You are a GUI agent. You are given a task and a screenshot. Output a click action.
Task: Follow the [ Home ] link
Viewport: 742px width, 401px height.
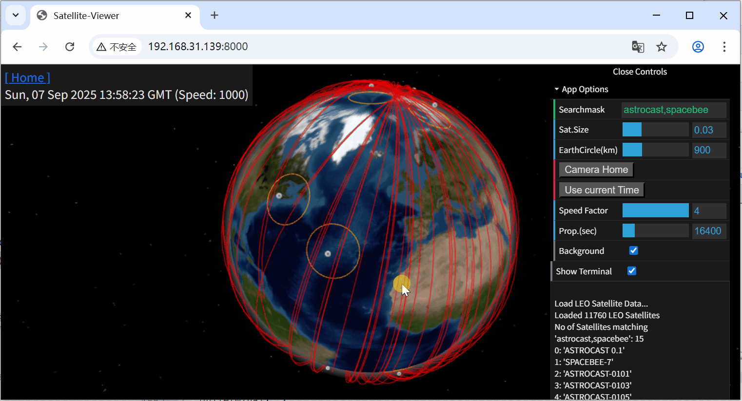[x=27, y=78]
